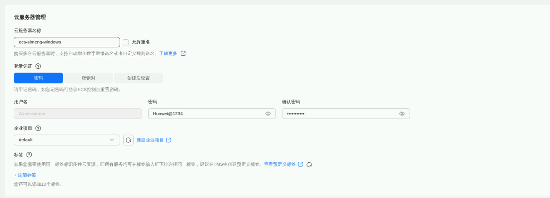Click external link icon after 新建企业项目
The image size is (550, 198).
tap(169, 140)
